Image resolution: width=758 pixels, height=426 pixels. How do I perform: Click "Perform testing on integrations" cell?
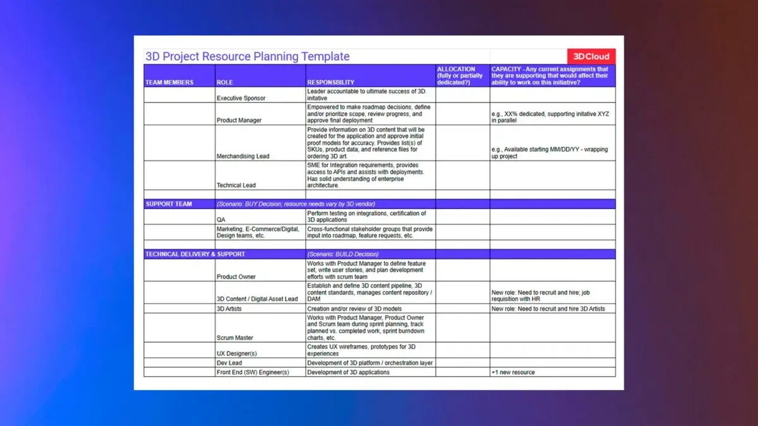[371, 216]
